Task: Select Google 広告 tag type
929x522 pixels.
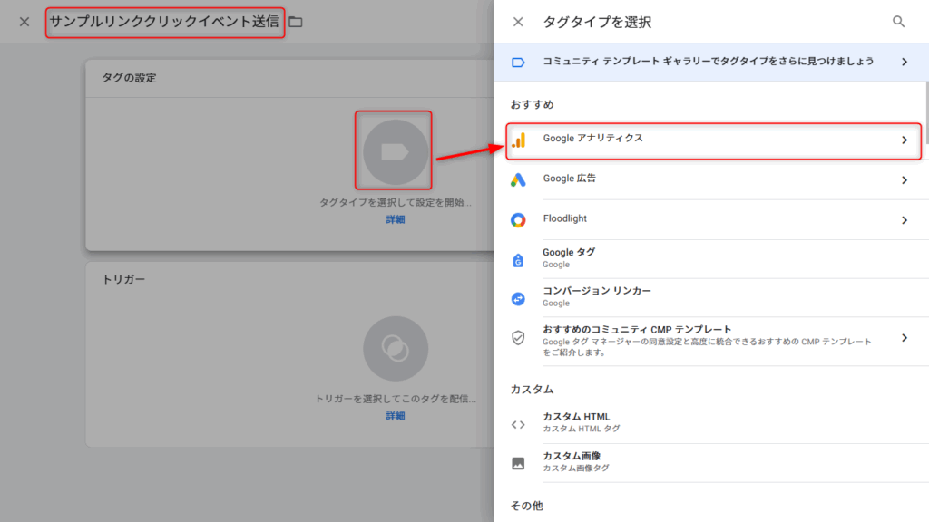Action: tap(711, 180)
